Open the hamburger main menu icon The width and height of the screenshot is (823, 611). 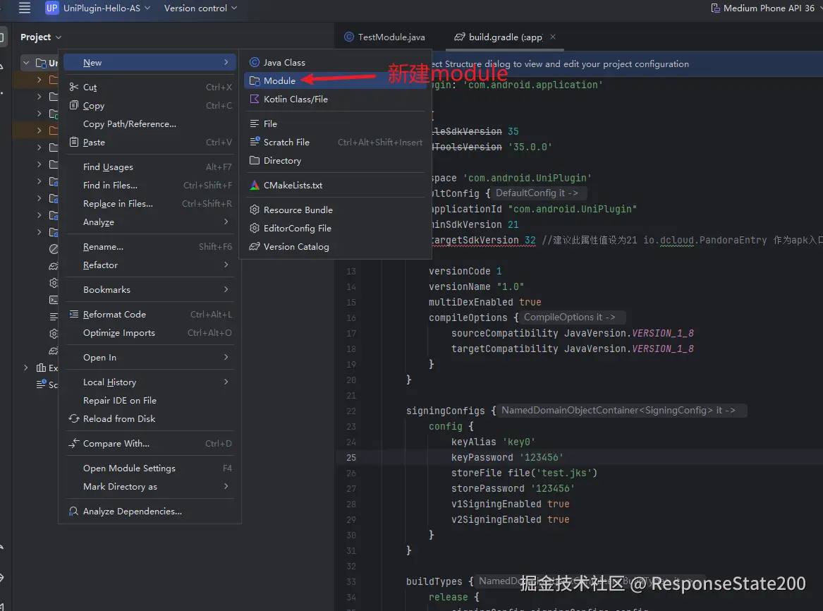25,8
